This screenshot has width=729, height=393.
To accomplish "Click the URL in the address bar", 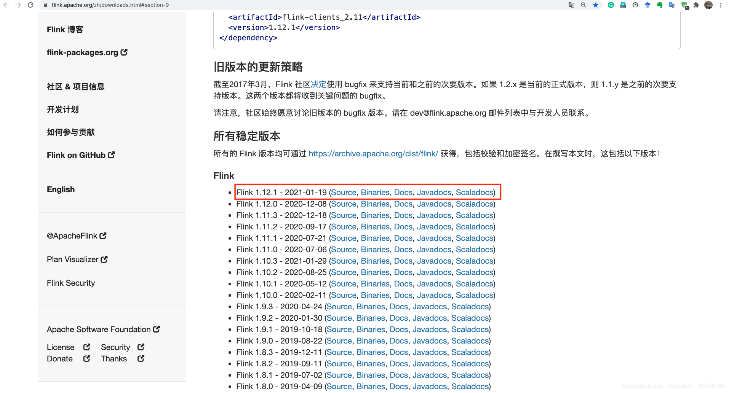I will pos(110,5).
